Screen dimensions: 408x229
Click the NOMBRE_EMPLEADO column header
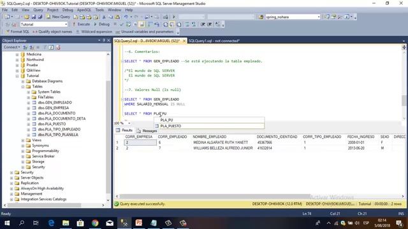(210, 137)
